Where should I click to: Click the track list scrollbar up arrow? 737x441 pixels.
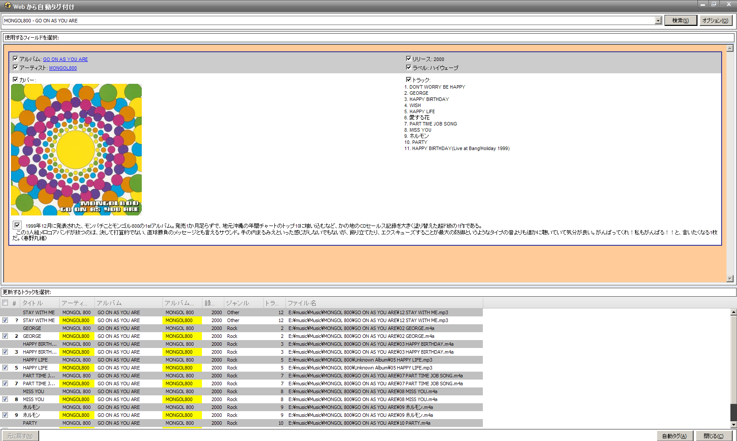[733, 312]
